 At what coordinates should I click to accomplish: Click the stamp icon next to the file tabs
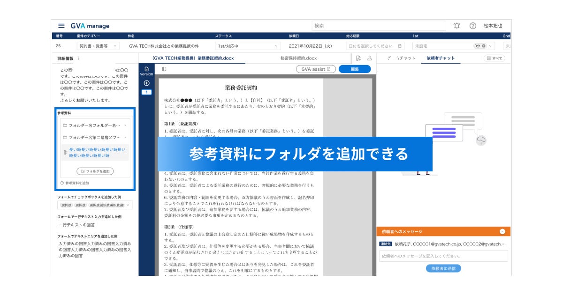click(x=369, y=58)
